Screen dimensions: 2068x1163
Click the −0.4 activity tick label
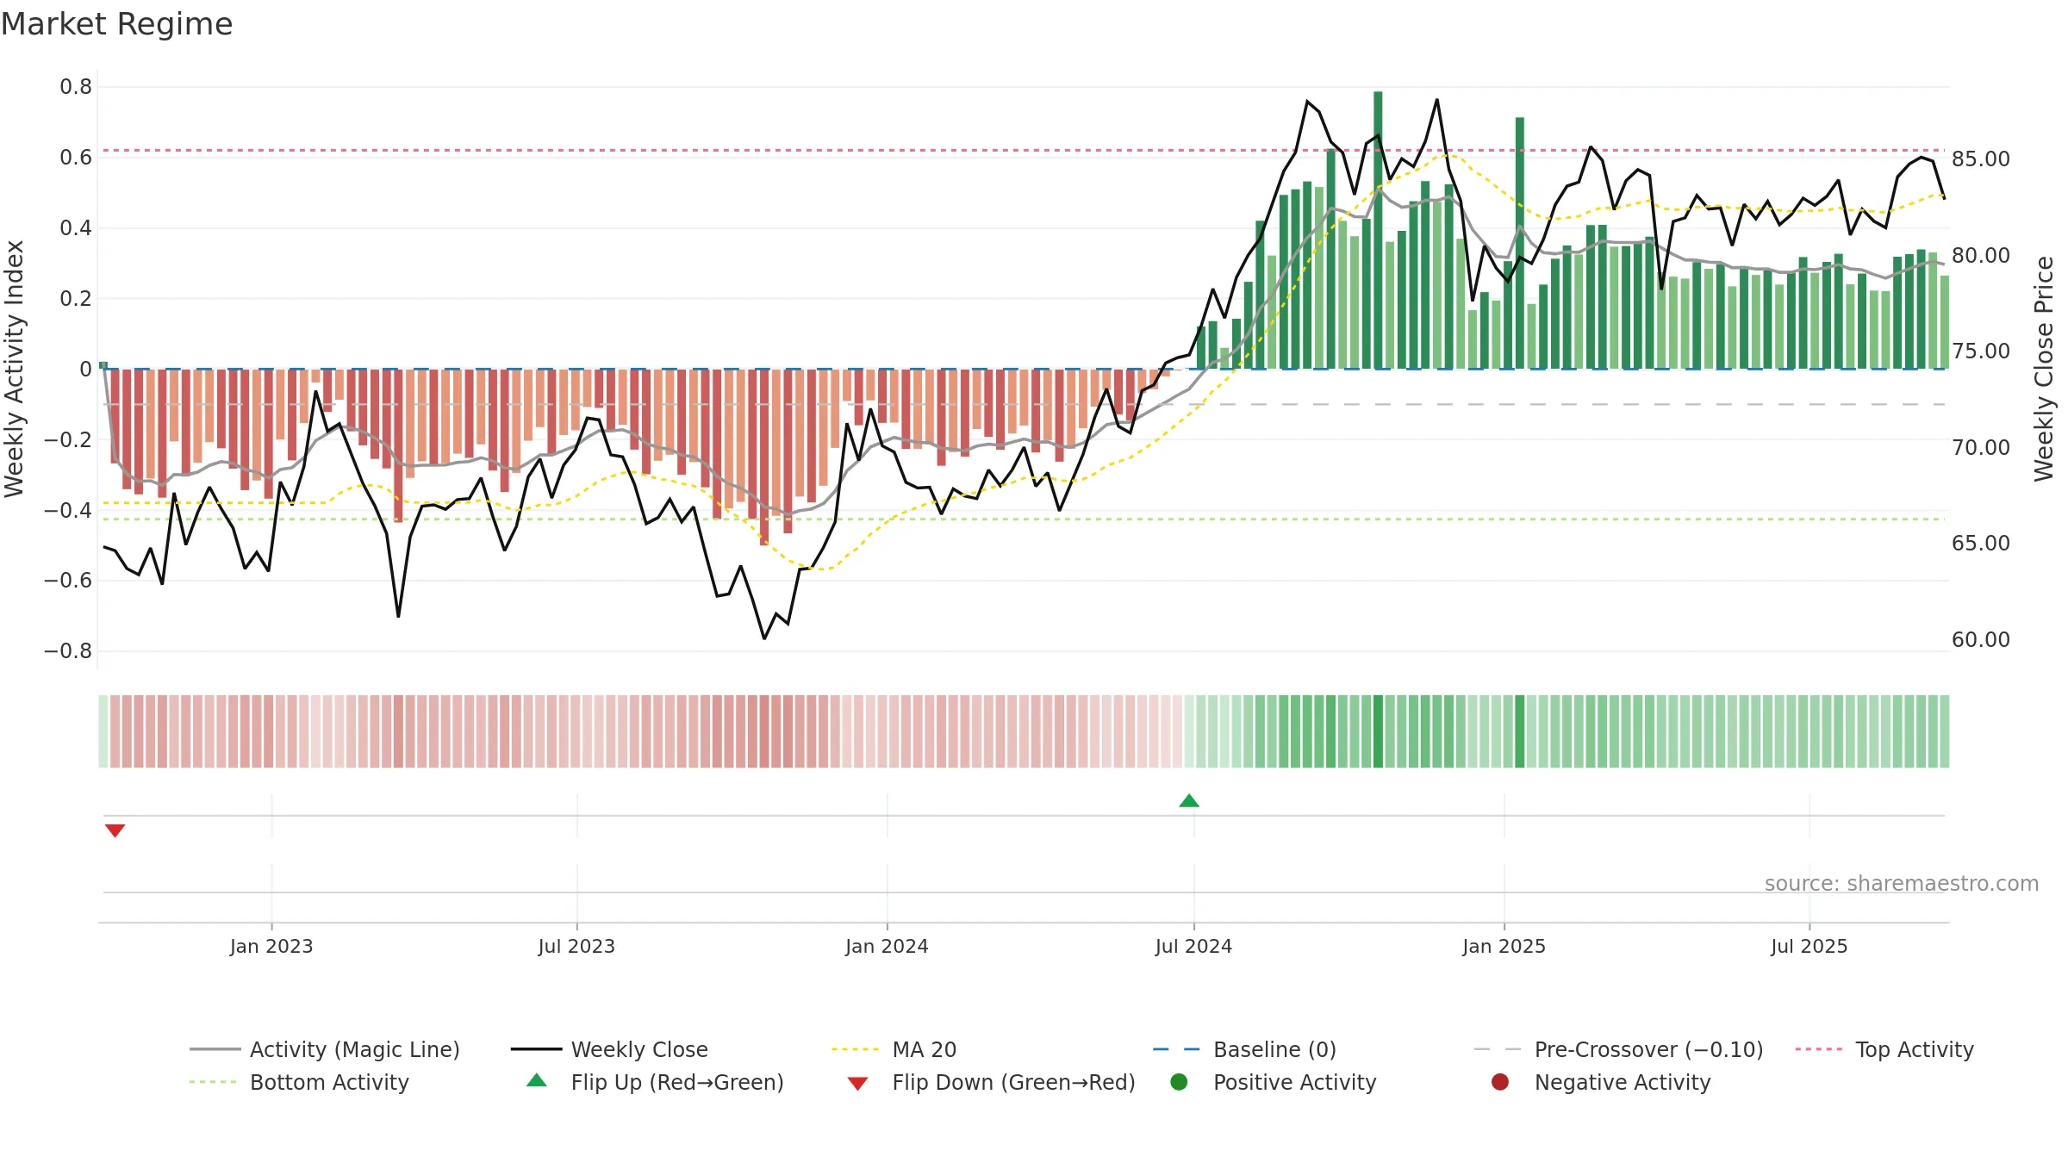pyautogui.click(x=68, y=510)
